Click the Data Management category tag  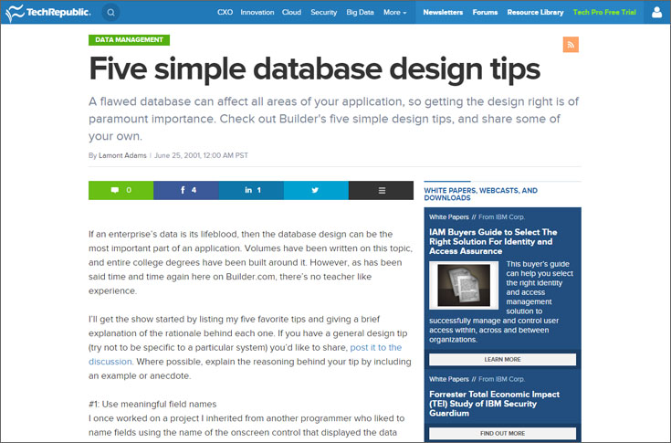coord(130,40)
